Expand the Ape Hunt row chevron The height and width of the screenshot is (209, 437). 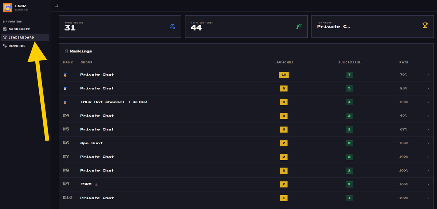click(x=428, y=143)
